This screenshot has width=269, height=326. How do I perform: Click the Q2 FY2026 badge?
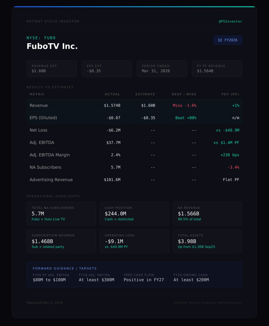coord(228,40)
